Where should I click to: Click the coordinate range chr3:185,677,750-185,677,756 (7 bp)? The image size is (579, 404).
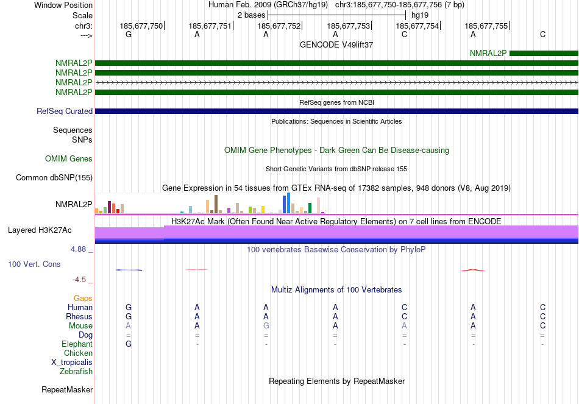[400, 5]
